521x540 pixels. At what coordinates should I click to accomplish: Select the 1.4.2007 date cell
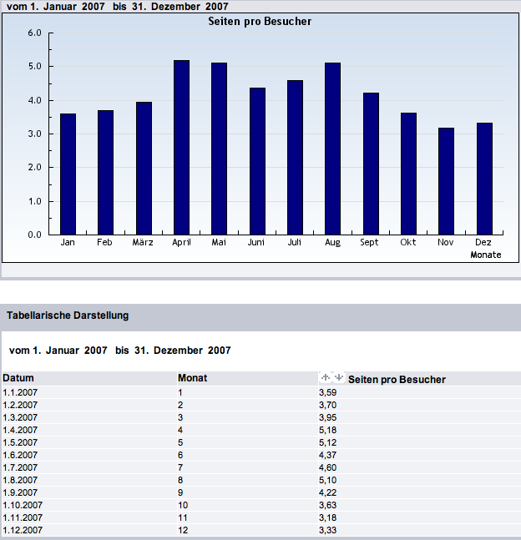tap(20, 430)
